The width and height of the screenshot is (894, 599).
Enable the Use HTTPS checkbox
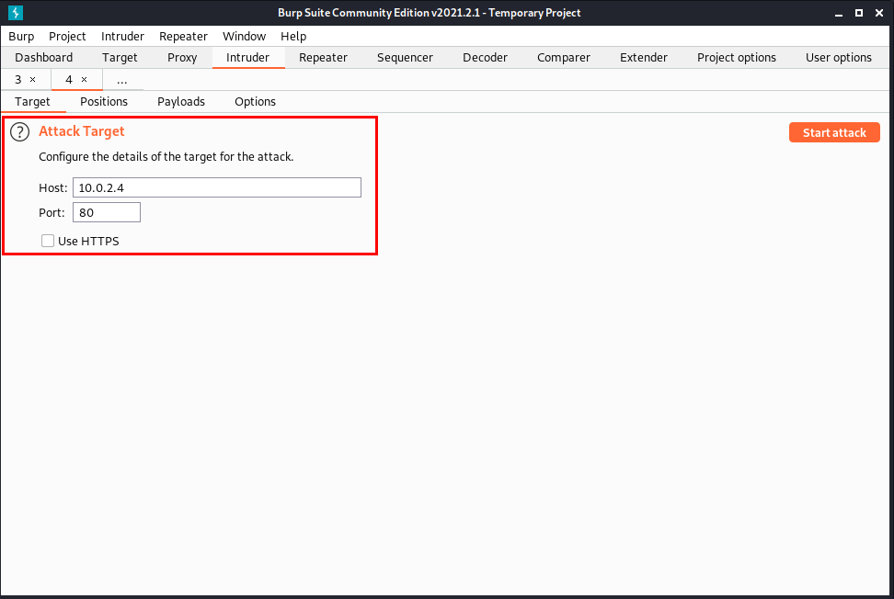tap(48, 241)
